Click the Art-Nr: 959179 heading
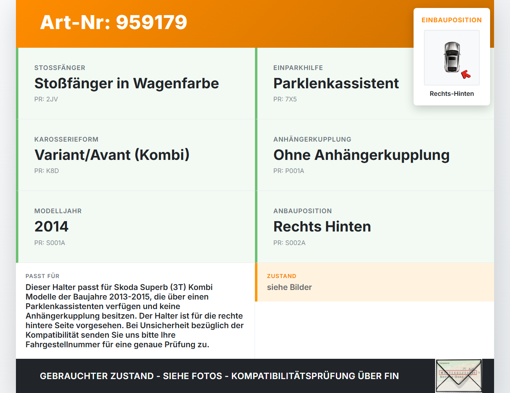 click(x=114, y=23)
